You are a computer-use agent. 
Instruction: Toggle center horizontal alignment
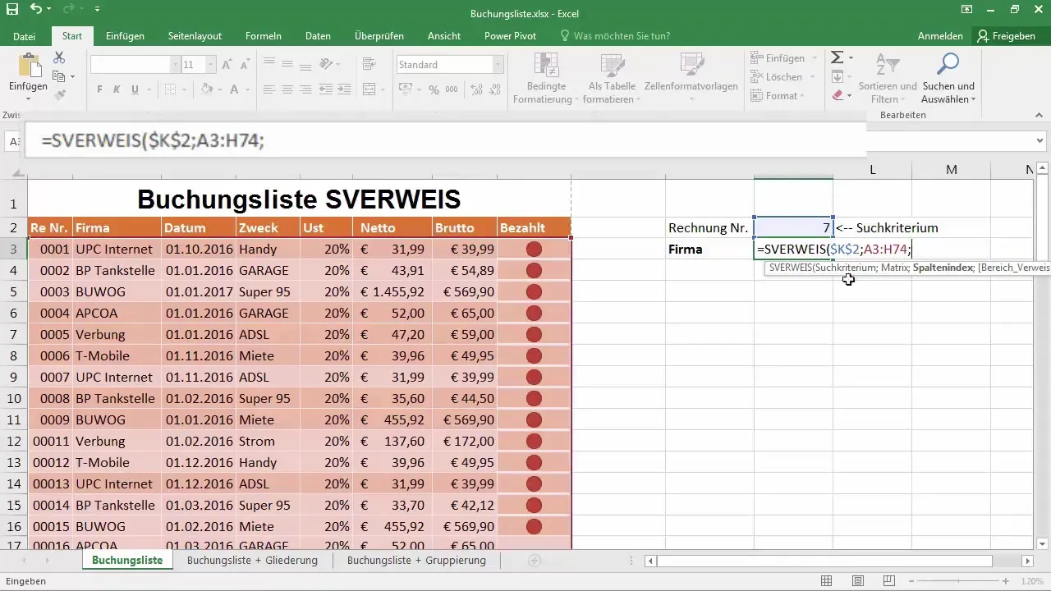pyautogui.click(x=287, y=89)
